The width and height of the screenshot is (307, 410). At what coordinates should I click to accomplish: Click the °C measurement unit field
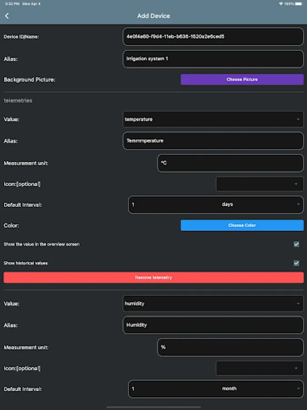[x=230, y=163]
